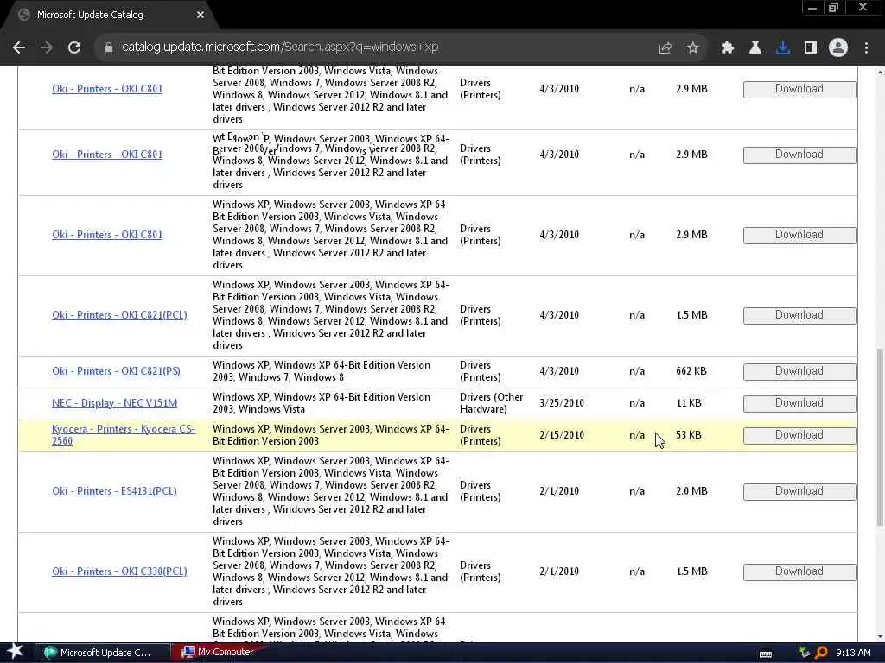Show browser downloads list
Screen dimensions: 885x663
(x=783, y=48)
